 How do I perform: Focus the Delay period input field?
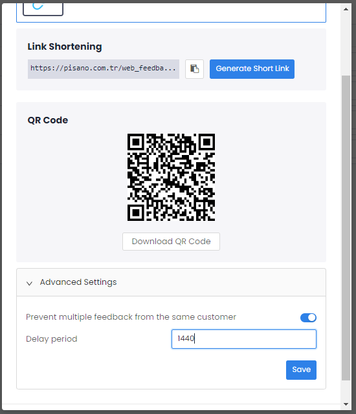click(x=244, y=338)
